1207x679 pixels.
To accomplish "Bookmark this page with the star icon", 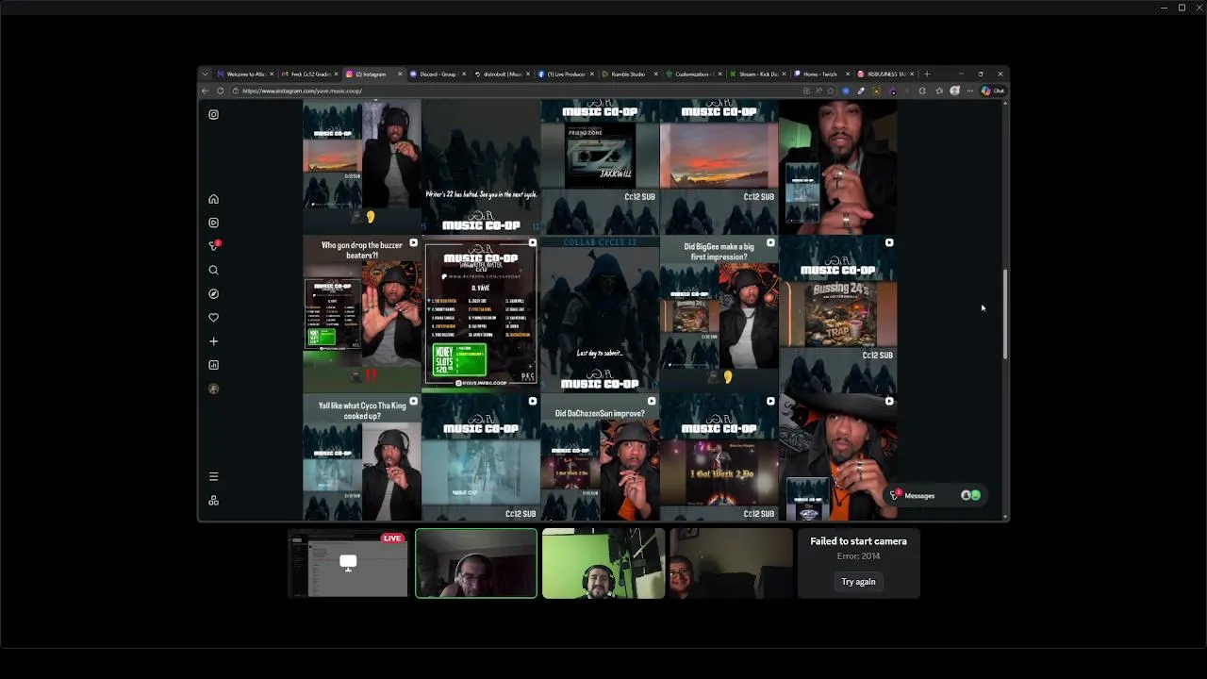I will click(831, 91).
